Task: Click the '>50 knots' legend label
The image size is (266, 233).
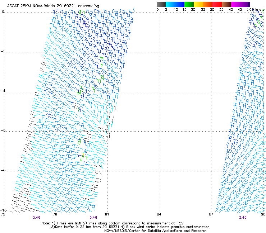Action: (x=256, y=10)
